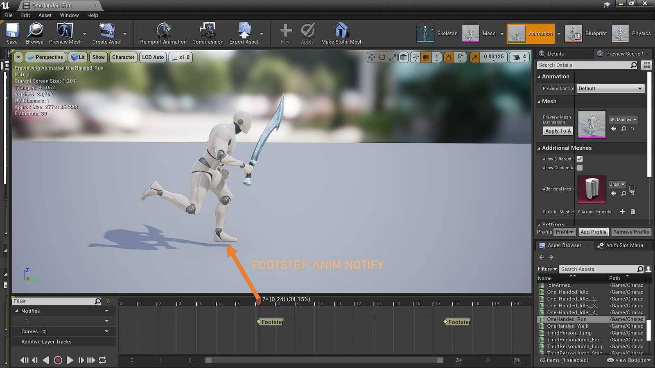655x368 pixels.
Task: Open the Window menu
Action: (x=69, y=15)
